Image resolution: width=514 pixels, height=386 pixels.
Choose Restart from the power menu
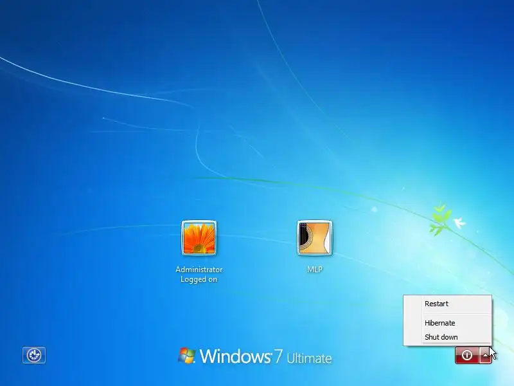point(448,304)
